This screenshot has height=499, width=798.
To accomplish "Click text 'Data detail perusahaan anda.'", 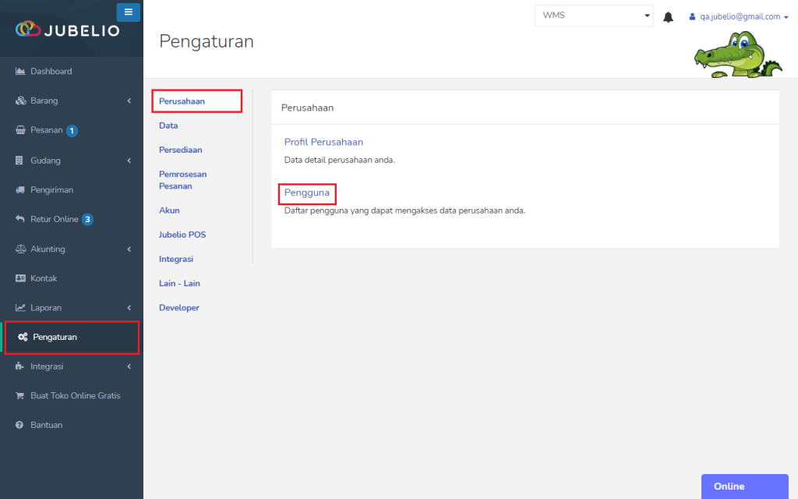I will pyautogui.click(x=340, y=160).
